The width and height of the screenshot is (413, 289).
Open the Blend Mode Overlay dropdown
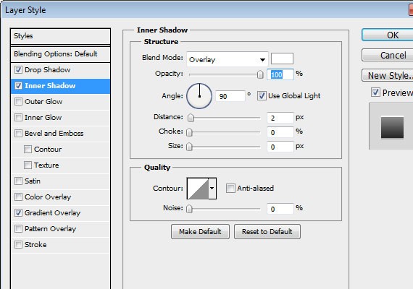click(228, 59)
